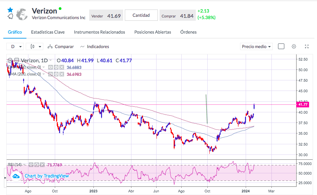Open the candlestick chart style picker

[x=32, y=46]
